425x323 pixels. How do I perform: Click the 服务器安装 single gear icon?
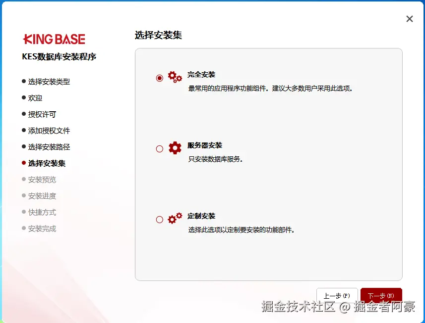175,148
